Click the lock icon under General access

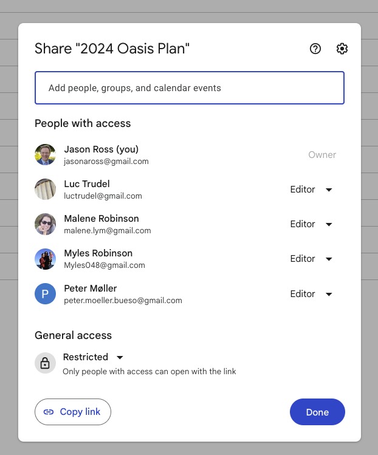pos(45,363)
